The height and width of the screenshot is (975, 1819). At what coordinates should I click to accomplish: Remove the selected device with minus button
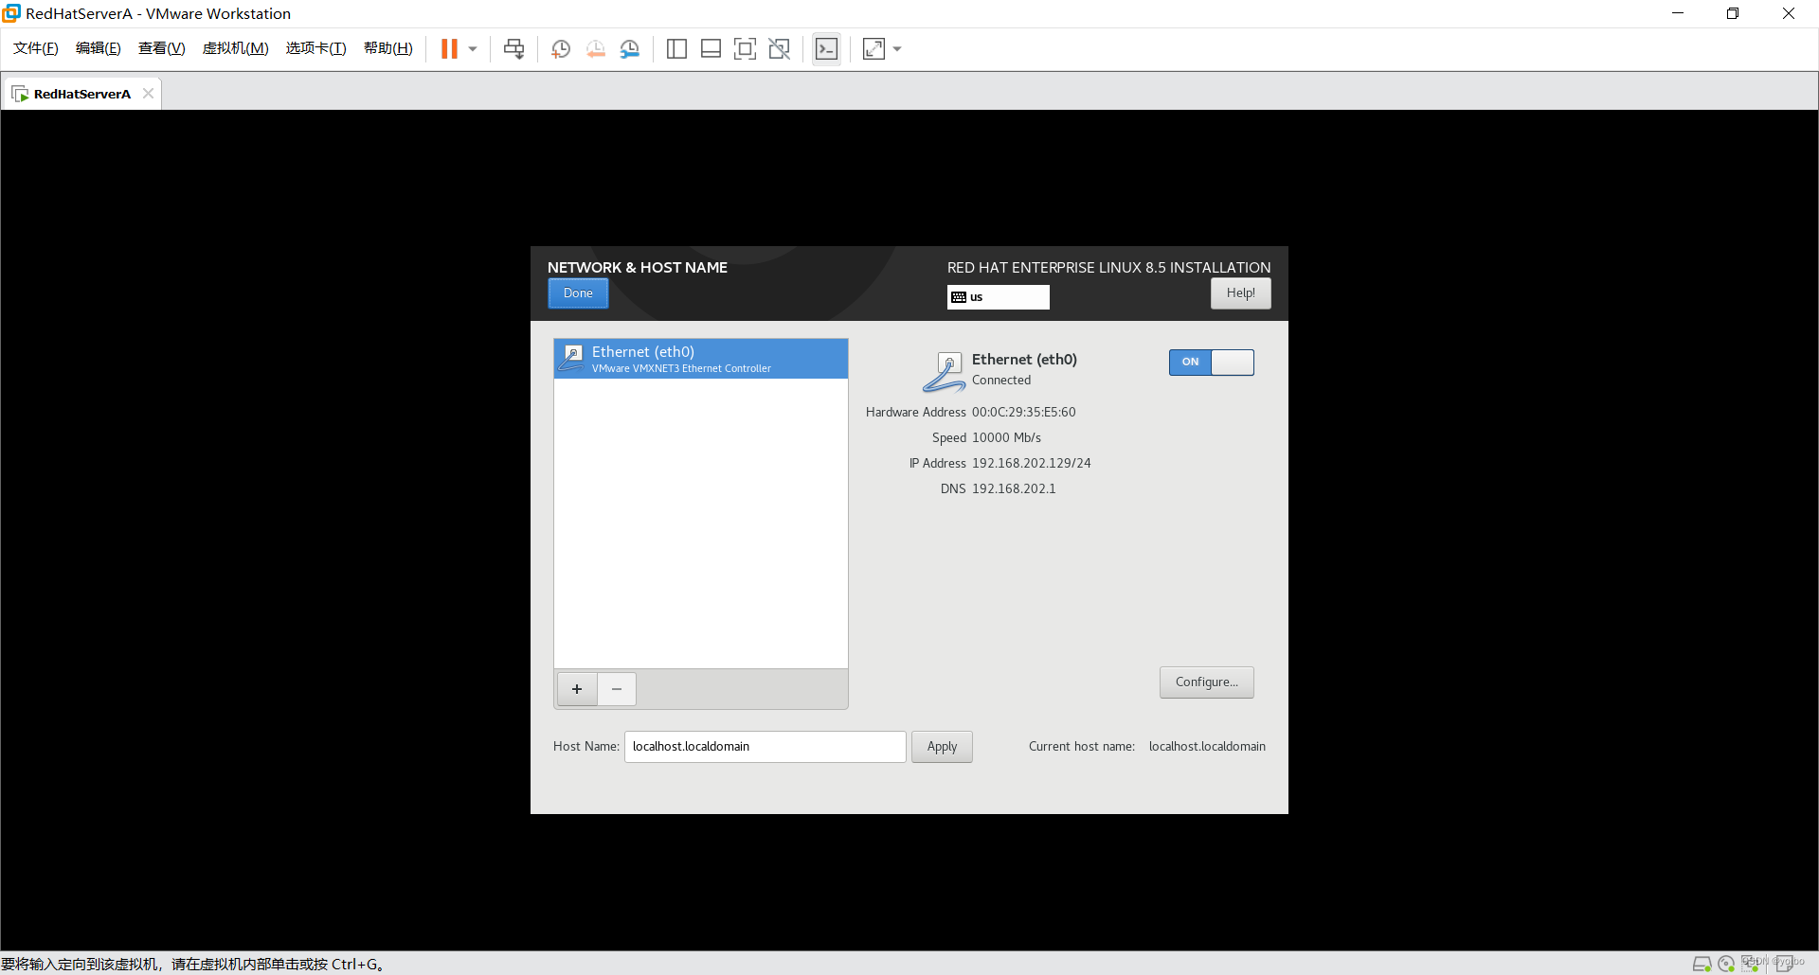click(x=617, y=689)
